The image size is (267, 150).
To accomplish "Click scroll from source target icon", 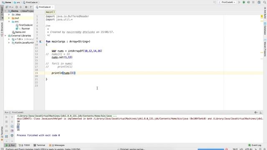I will (x=17, y=7).
